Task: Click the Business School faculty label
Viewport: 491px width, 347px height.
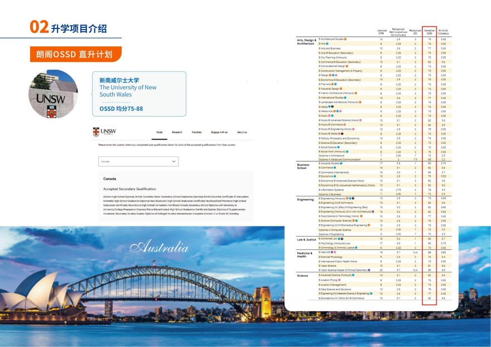Action: pos(303,166)
